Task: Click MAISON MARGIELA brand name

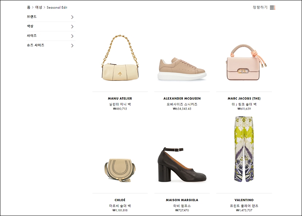Action: tap(182, 200)
